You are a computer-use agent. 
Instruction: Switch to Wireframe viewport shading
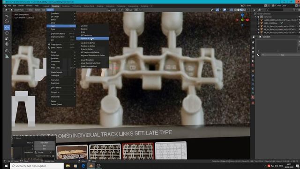point(235,10)
